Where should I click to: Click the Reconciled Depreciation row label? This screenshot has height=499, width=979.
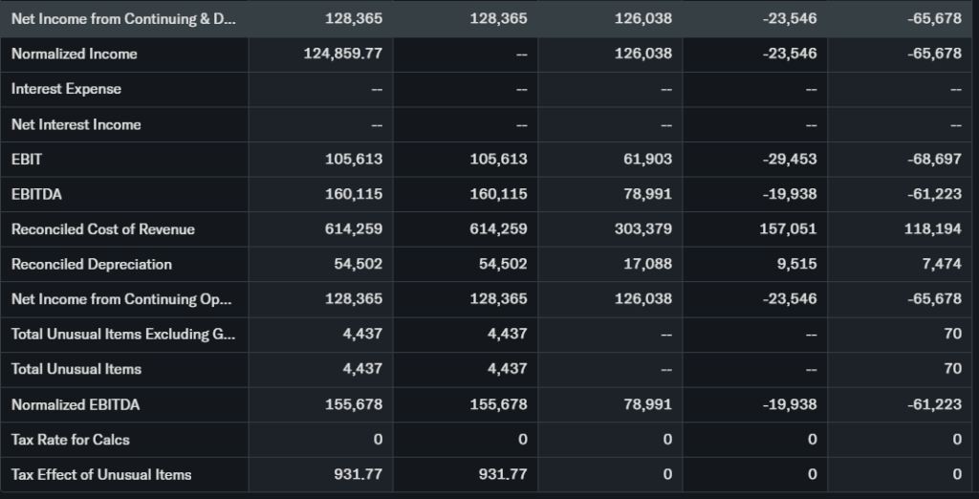point(92,265)
